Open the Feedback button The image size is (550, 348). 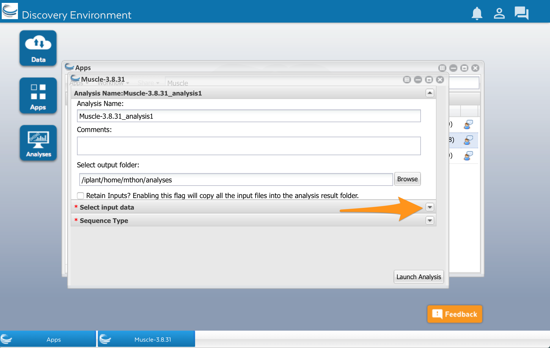(454, 314)
